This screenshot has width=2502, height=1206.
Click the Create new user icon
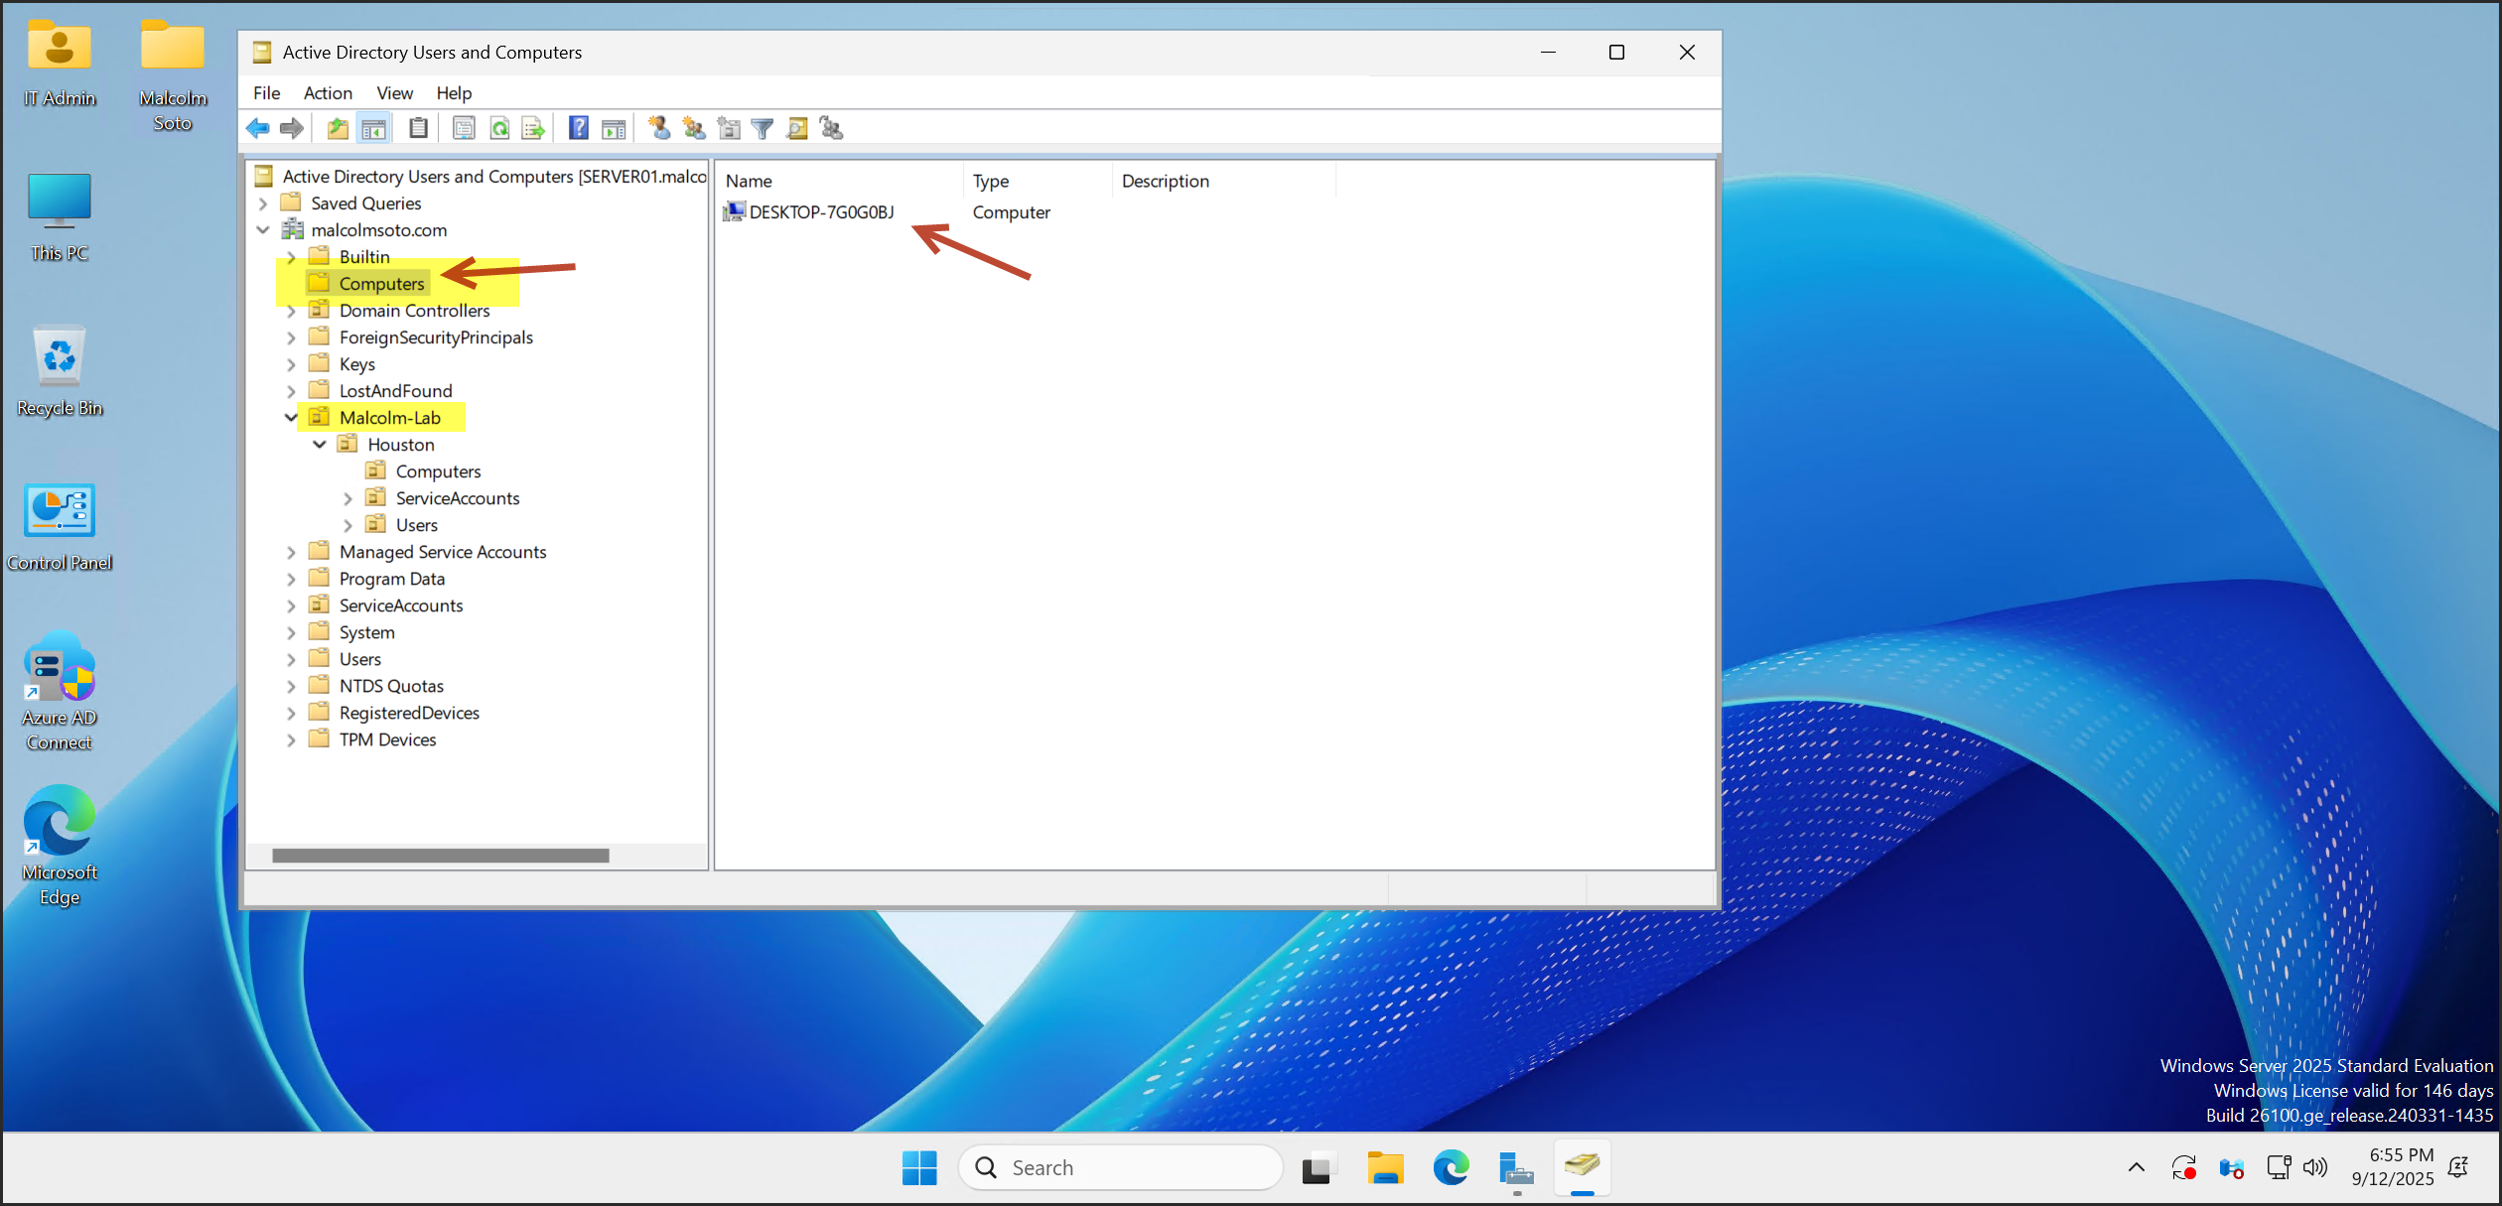(659, 128)
